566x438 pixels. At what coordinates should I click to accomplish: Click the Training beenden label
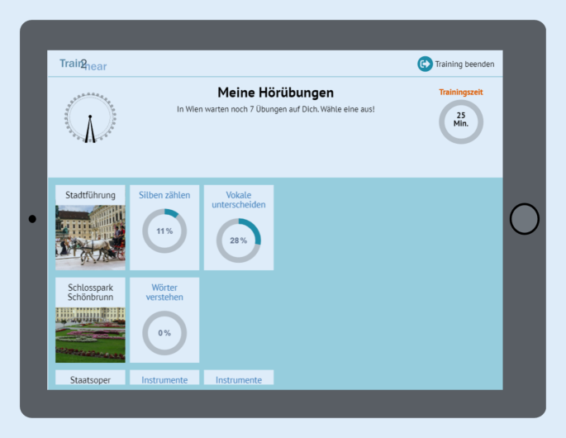(x=464, y=64)
